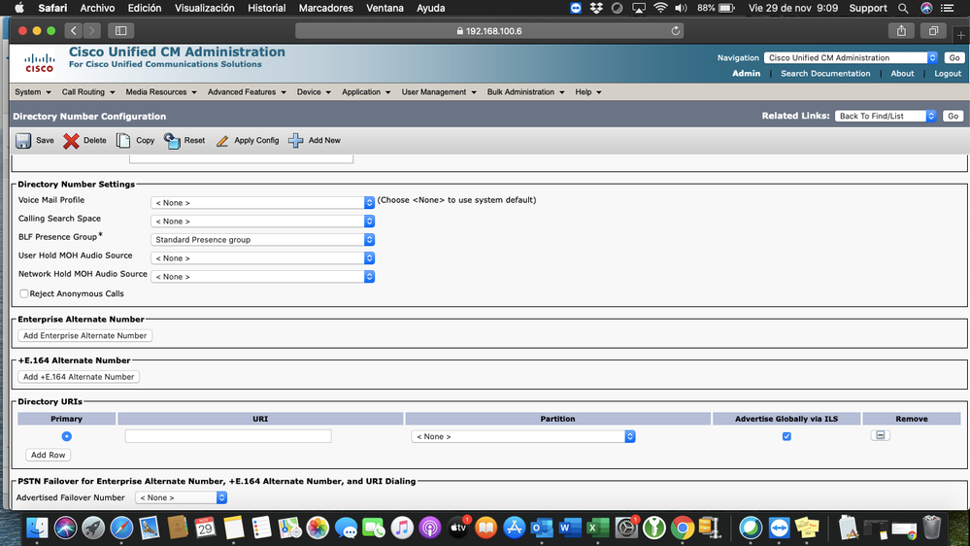Open a new Safari tab with plus
Screen dimensions: 970x546
coord(960,35)
